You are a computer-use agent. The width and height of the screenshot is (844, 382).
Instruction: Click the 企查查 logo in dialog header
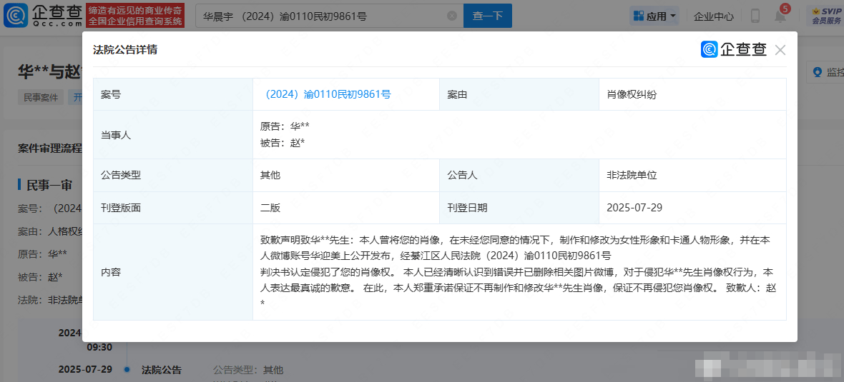pyautogui.click(x=734, y=49)
